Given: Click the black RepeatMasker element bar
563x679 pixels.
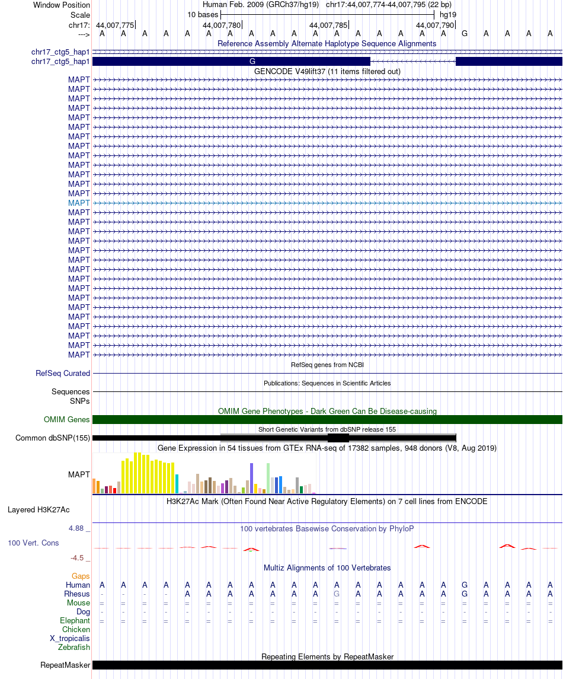Looking at the screenshot, I should (x=327, y=665).
